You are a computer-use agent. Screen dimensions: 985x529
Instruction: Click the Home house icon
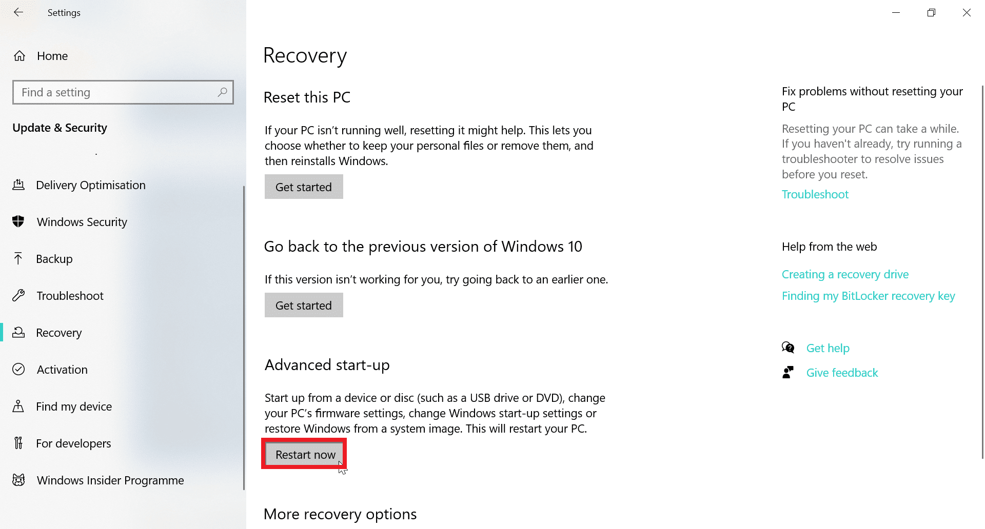tap(18, 55)
